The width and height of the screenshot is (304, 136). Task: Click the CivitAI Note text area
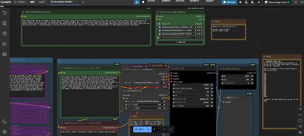click(x=229, y=32)
